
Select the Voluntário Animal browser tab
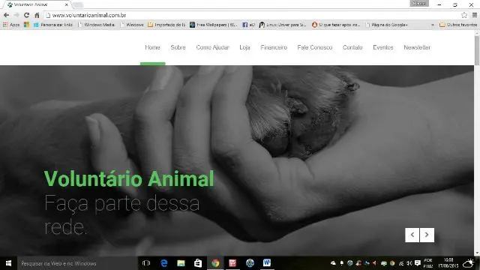click(37, 4)
